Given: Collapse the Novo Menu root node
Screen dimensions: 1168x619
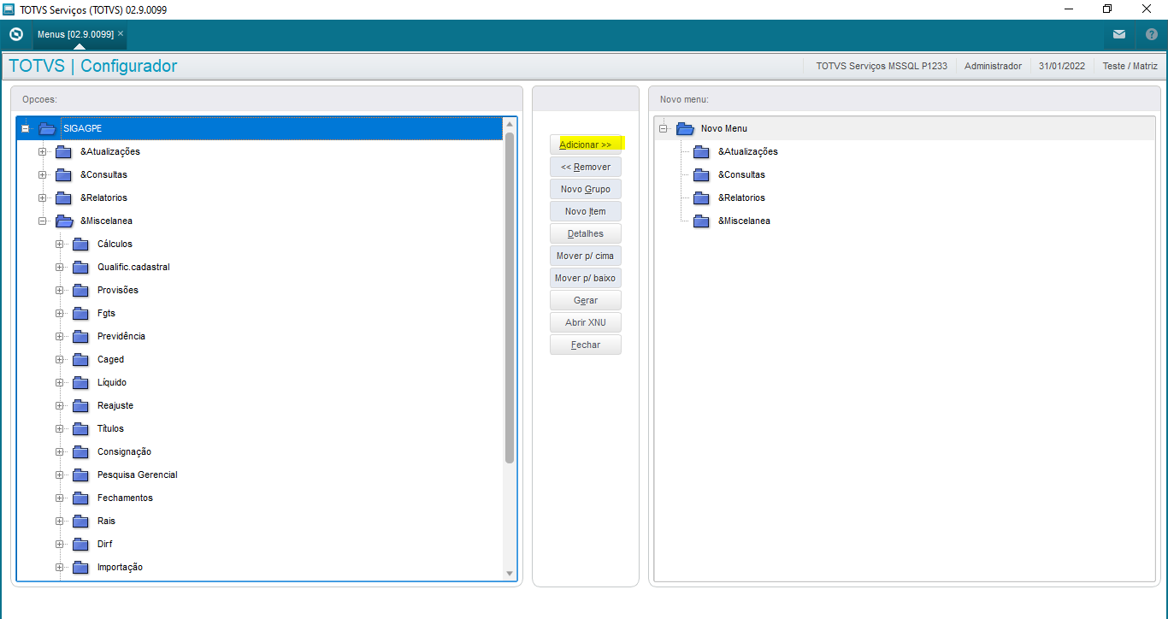Looking at the screenshot, I should (x=663, y=128).
